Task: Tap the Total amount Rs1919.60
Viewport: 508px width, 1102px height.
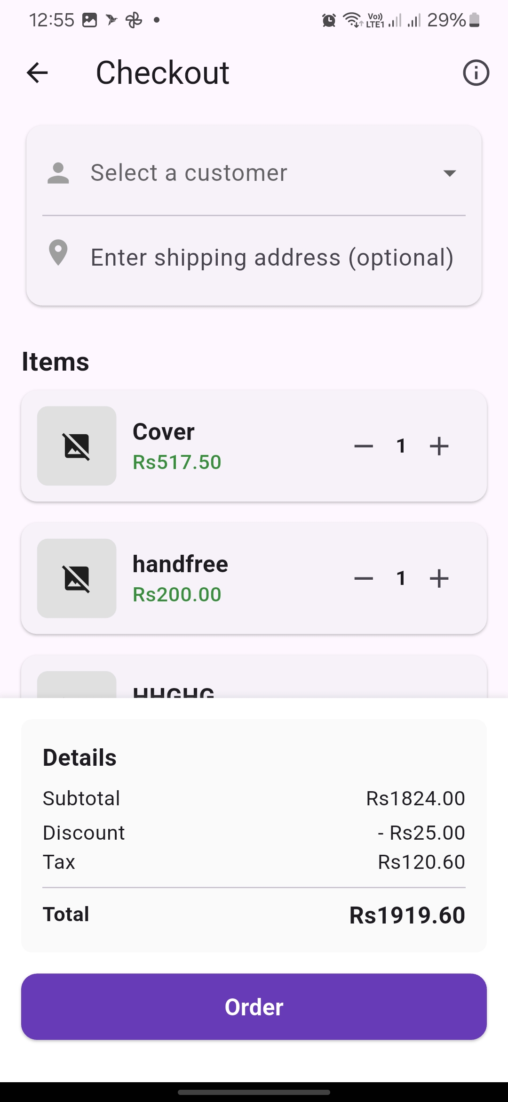Action: (407, 915)
